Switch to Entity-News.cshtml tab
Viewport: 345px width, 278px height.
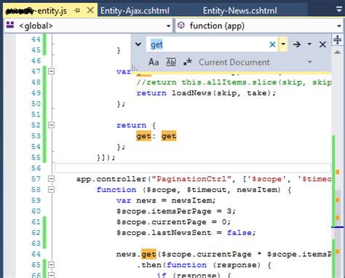(x=239, y=11)
